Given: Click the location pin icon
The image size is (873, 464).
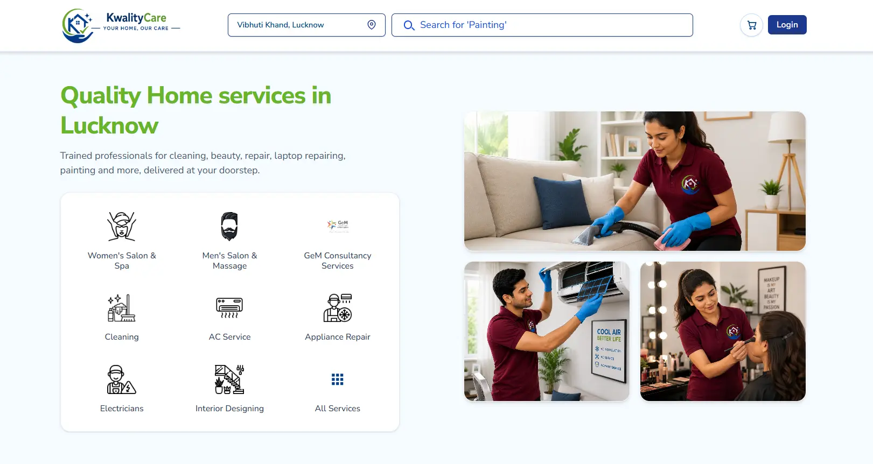Looking at the screenshot, I should point(372,25).
